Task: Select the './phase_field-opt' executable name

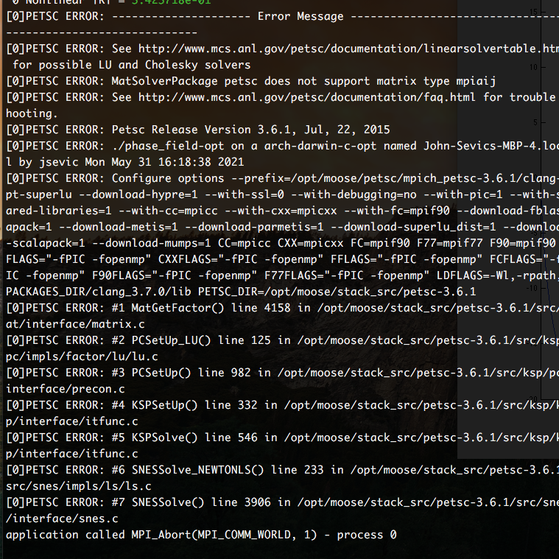Action: [x=168, y=146]
